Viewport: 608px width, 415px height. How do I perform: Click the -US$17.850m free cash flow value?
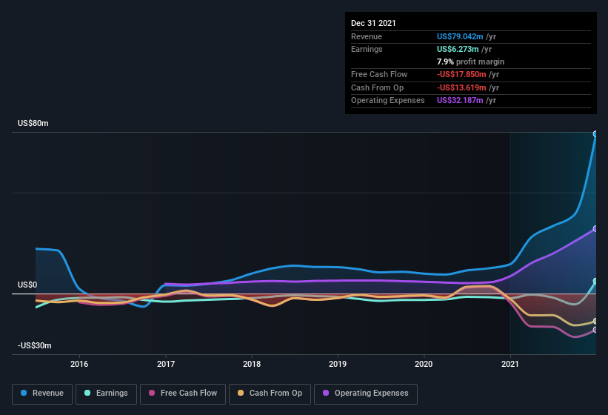pyautogui.click(x=461, y=74)
